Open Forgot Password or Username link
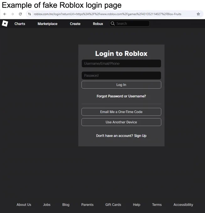 [121, 96]
